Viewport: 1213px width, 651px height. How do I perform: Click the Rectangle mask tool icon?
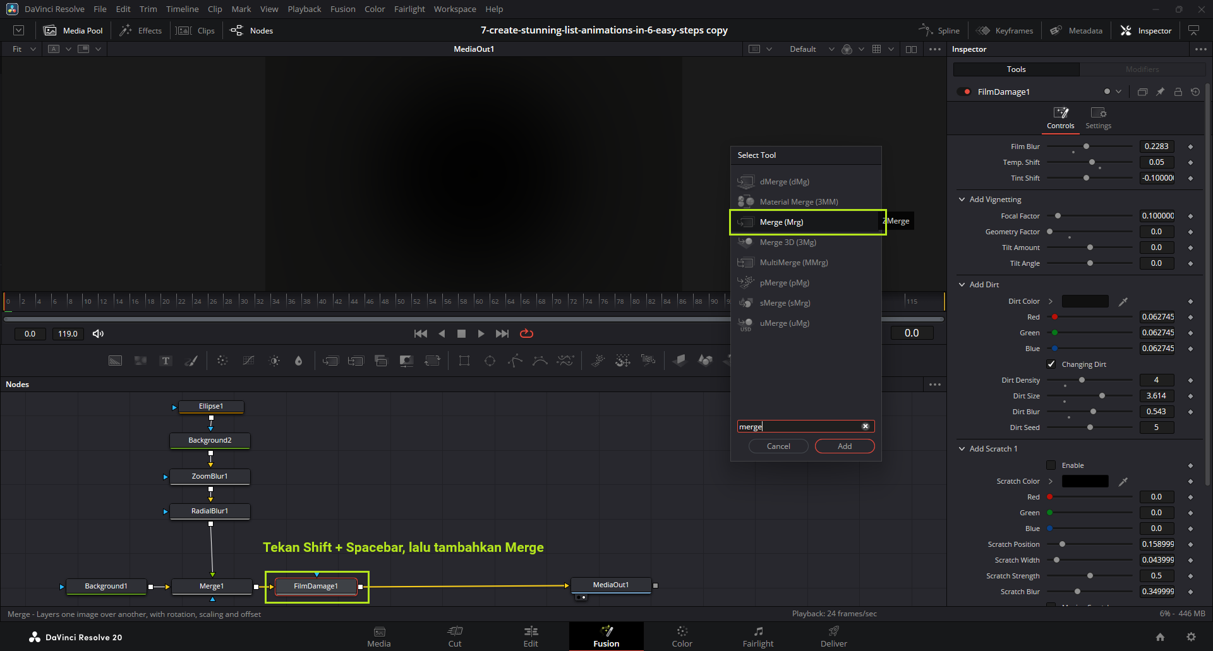pos(464,361)
